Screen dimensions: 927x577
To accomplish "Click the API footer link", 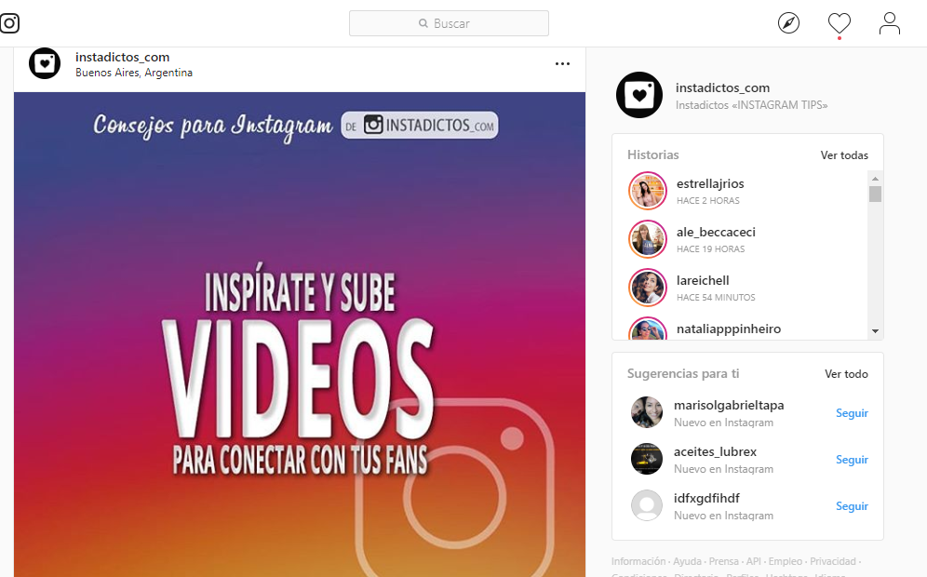I will [x=754, y=561].
